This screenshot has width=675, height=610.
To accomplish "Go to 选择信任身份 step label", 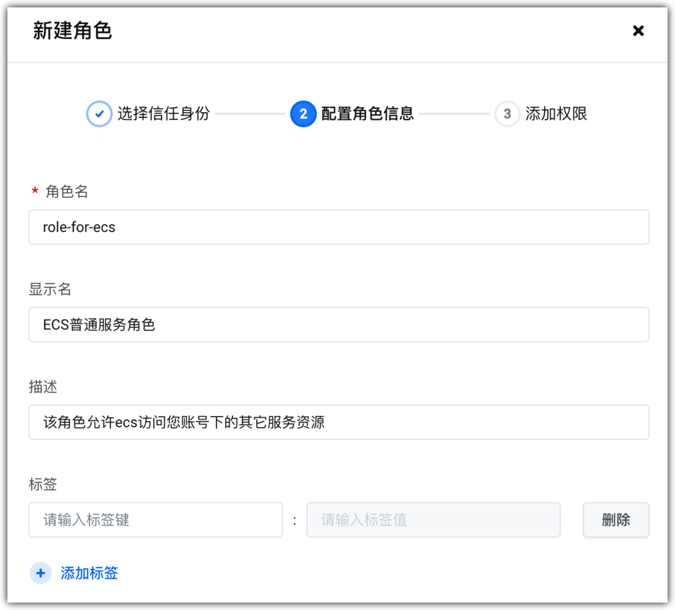I will [164, 114].
